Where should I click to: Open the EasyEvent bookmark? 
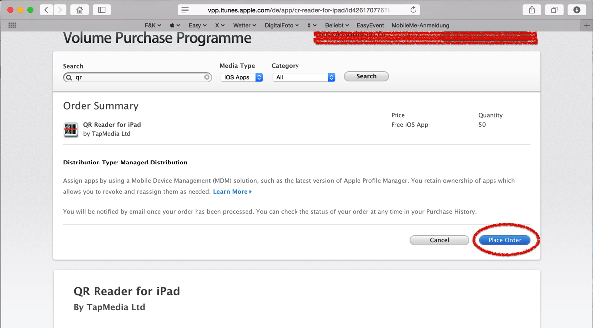tap(370, 25)
